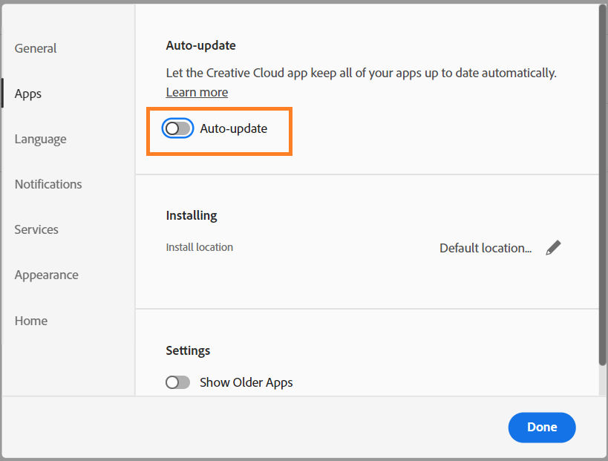Click the Settings section heading
Viewport: 608px width, 461px height.
pyautogui.click(x=188, y=350)
